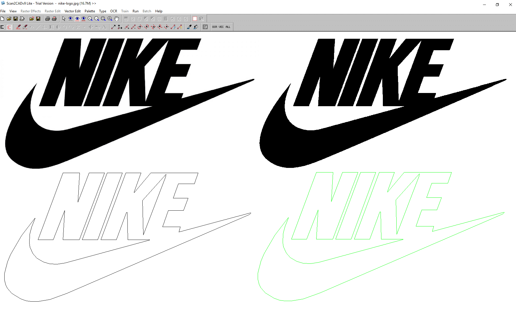Toggle the vector-only eye view
Screen dimensions: 516x322
click(x=77, y=19)
